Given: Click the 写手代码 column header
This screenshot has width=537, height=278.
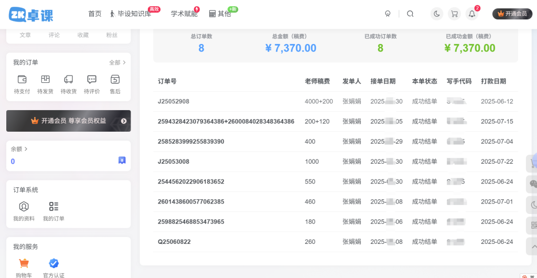Looking at the screenshot, I should 459,81.
